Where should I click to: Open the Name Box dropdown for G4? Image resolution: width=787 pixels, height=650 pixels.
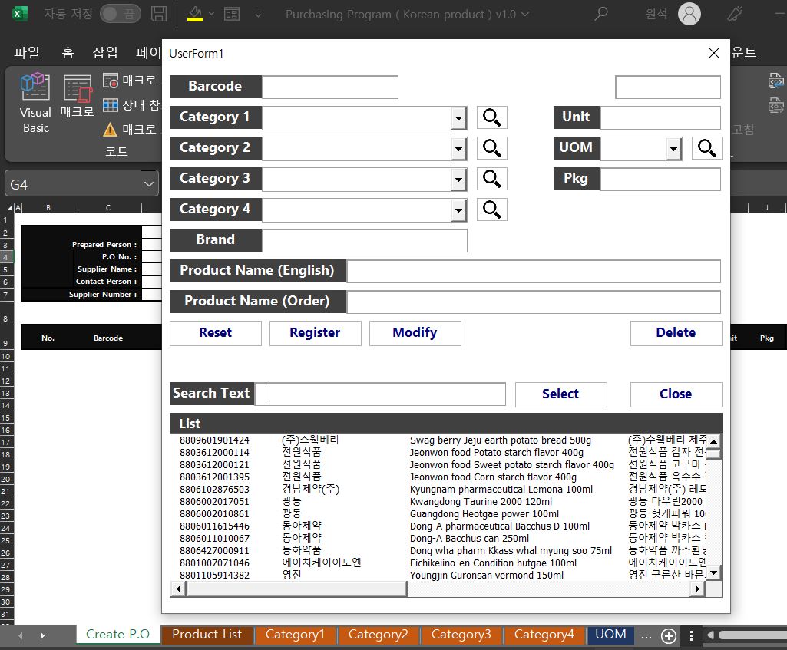point(149,184)
